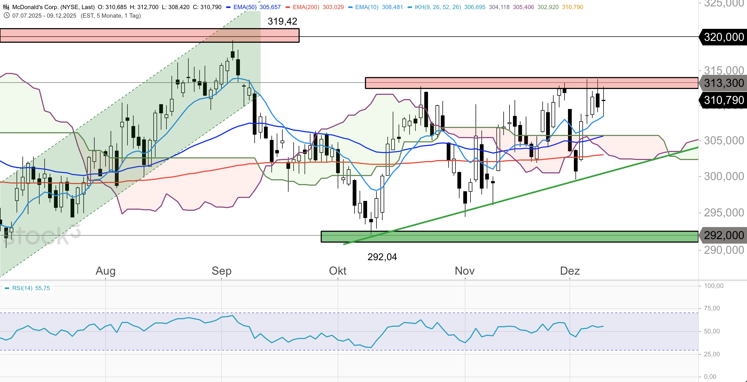
Task: Select the EMA(200) indicator label
Action: (x=306, y=7)
